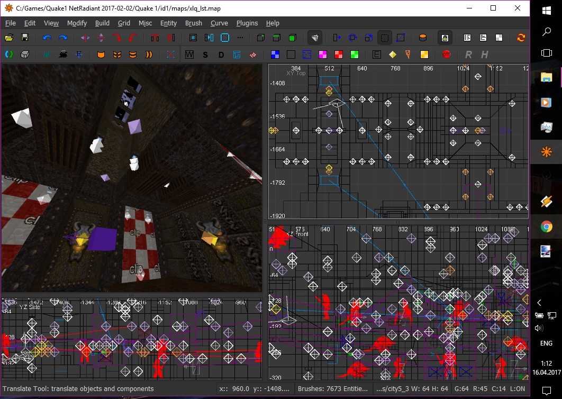The image size is (562, 399).
Task: Activate the Clipper tool
Action: pyautogui.click(x=401, y=38)
